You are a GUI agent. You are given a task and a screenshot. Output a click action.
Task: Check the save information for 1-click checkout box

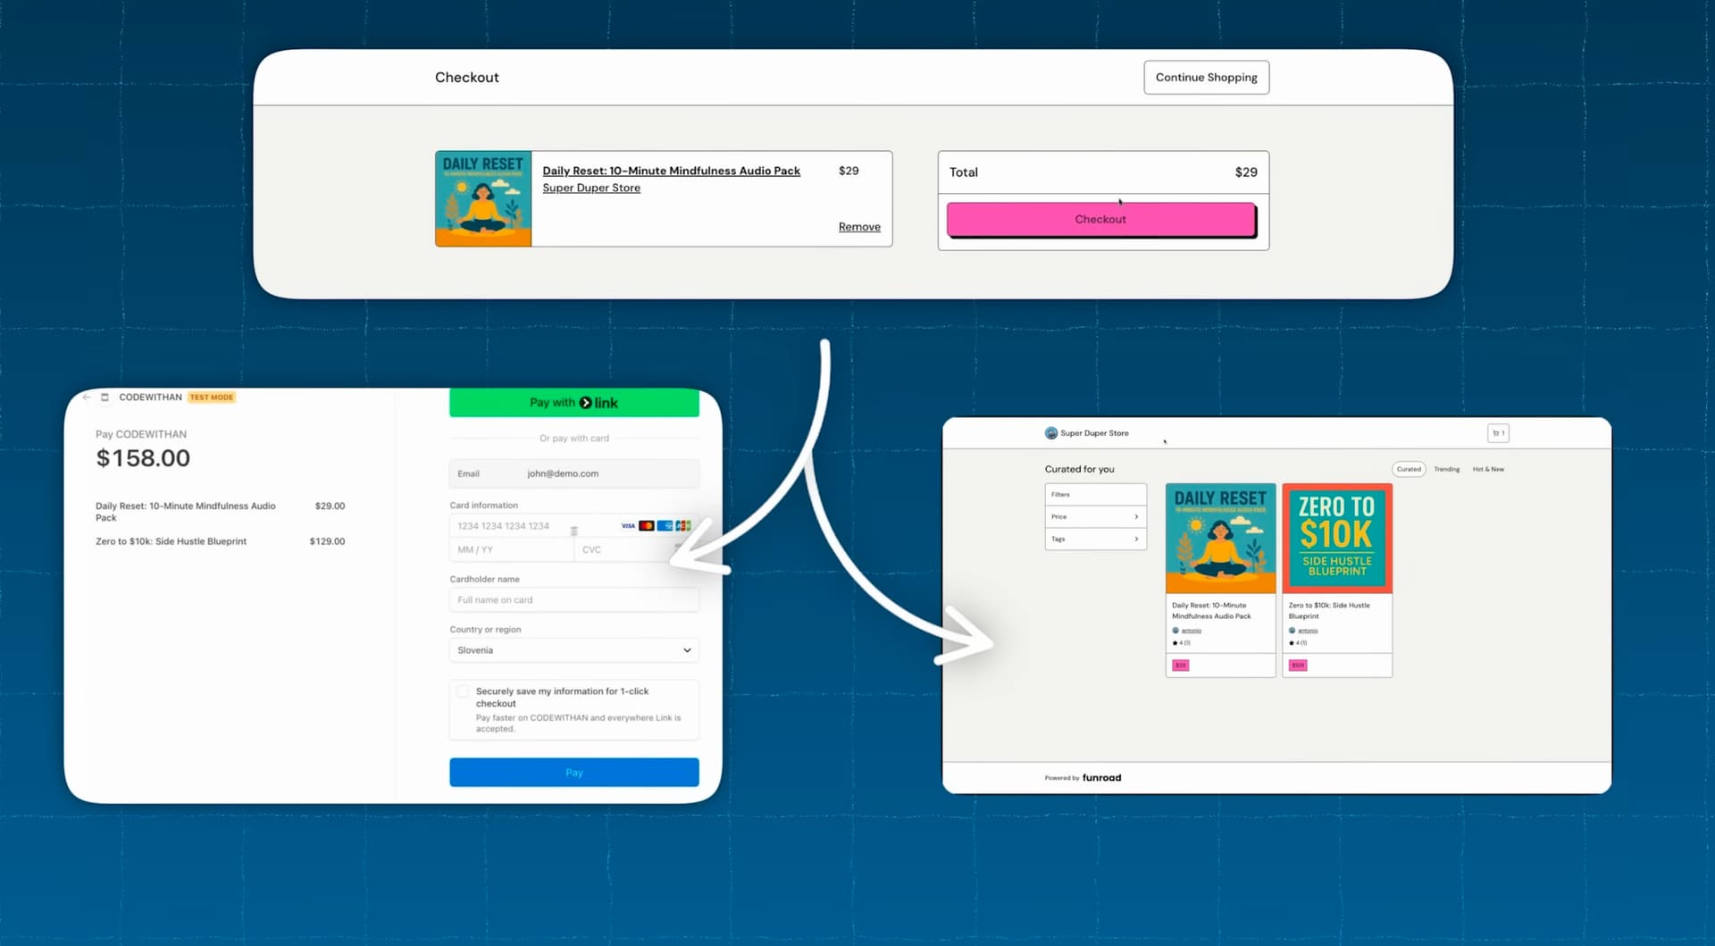coord(463,691)
